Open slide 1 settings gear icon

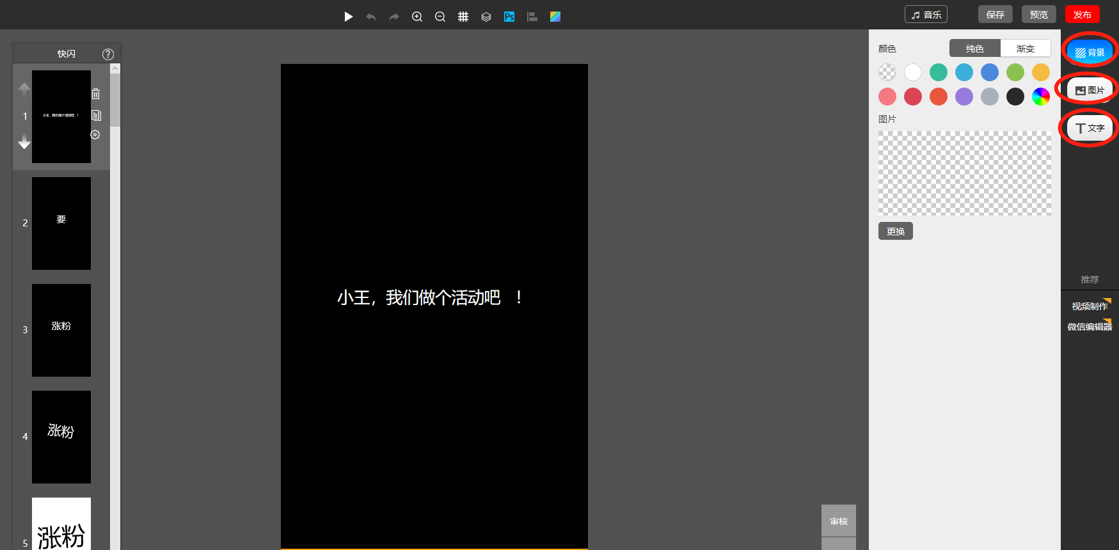[95, 134]
